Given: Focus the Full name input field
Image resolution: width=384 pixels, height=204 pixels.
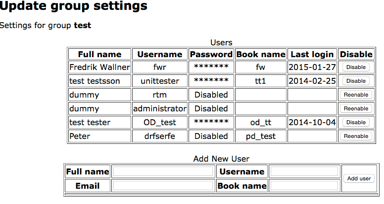Looking at the screenshot, I should point(163,171).
